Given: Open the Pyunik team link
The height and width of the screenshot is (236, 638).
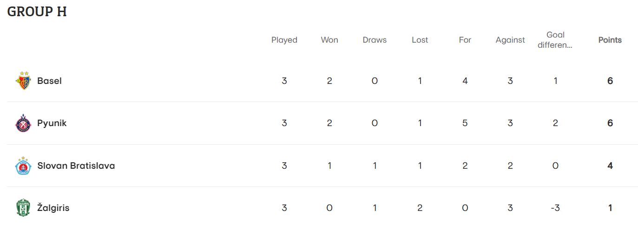Looking at the screenshot, I should (52, 123).
